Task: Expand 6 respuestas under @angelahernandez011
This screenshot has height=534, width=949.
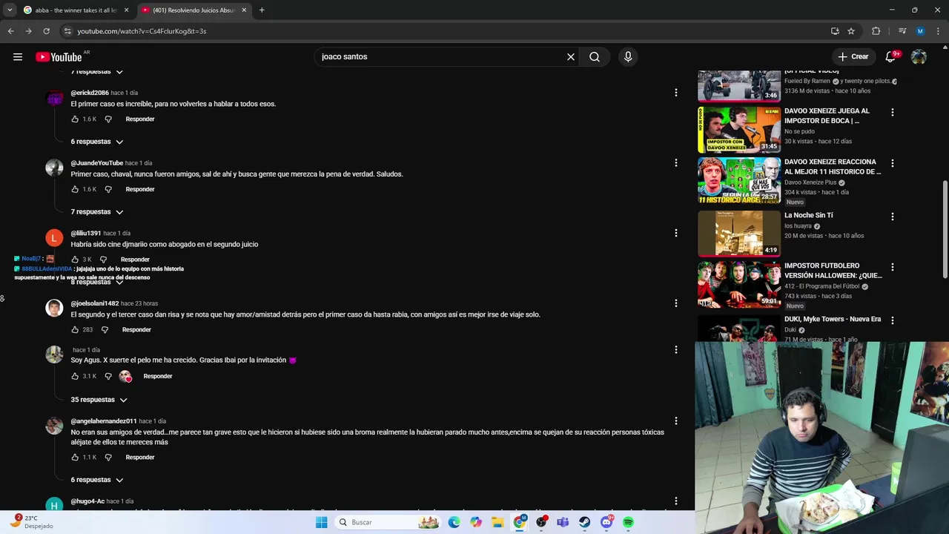Action: [97, 480]
